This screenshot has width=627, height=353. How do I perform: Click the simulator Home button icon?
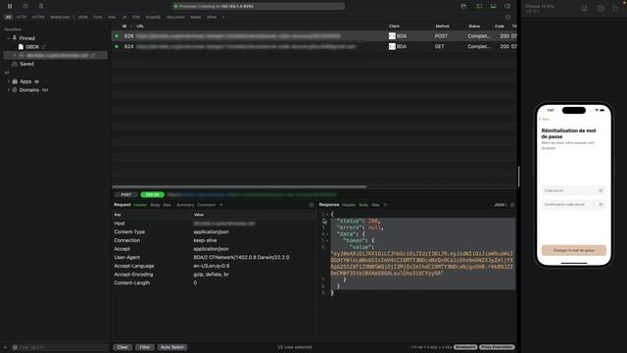tap(584, 9)
